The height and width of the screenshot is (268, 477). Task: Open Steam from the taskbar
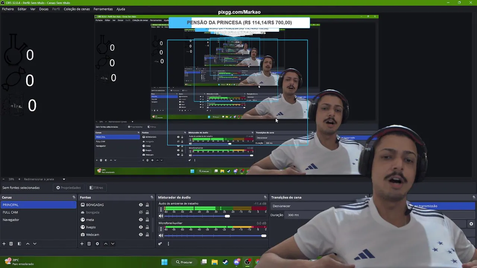coord(225,262)
